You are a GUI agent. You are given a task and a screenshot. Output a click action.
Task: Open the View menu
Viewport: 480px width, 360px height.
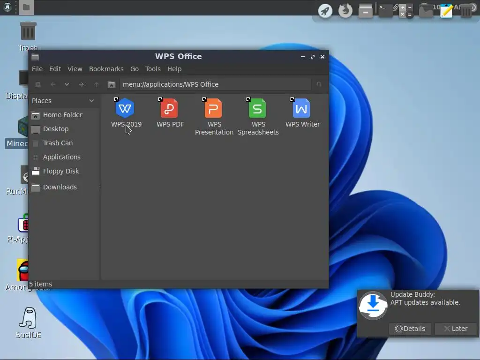(x=75, y=69)
